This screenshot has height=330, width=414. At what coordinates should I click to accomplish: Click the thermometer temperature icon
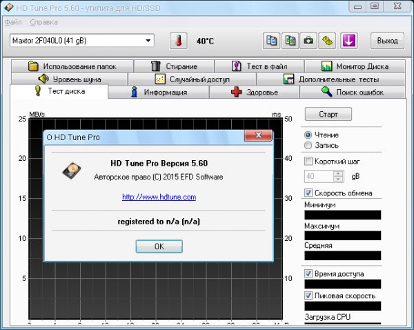(179, 41)
